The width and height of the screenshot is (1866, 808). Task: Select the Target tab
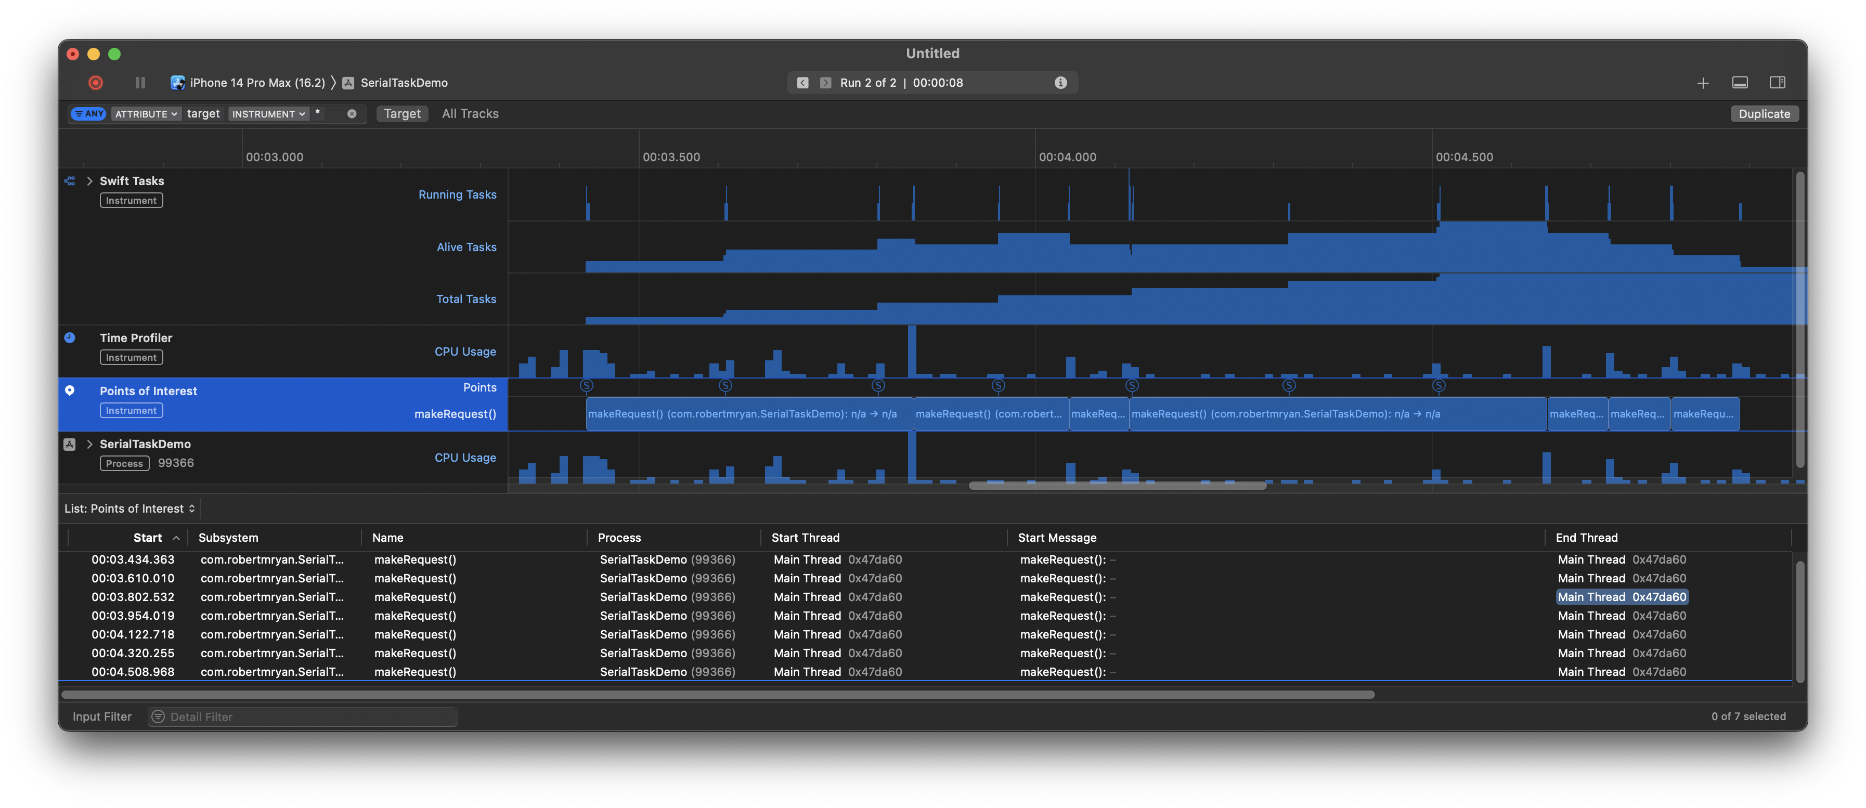pyautogui.click(x=402, y=114)
